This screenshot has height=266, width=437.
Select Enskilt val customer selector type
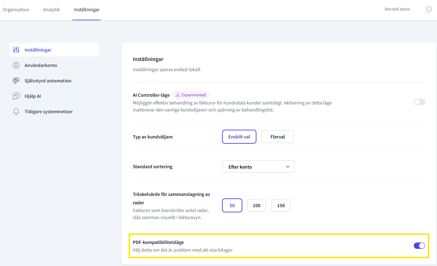239,137
